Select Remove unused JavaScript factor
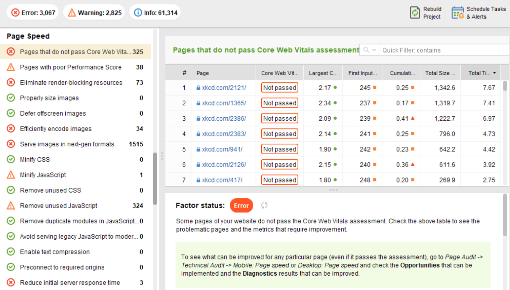This screenshot has height=290, width=510. tap(58, 206)
